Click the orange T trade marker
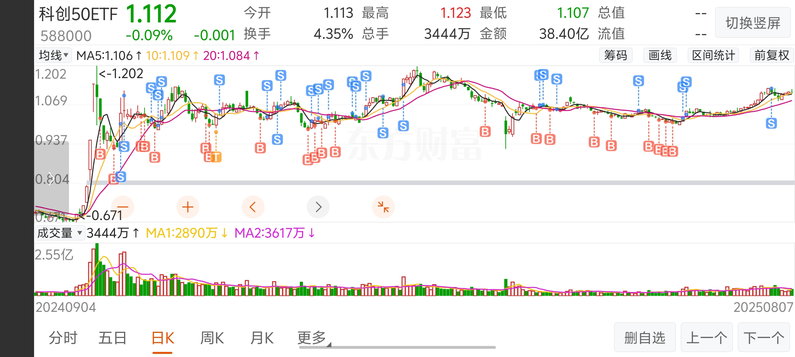The image size is (795, 357). (x=216, y=157)
